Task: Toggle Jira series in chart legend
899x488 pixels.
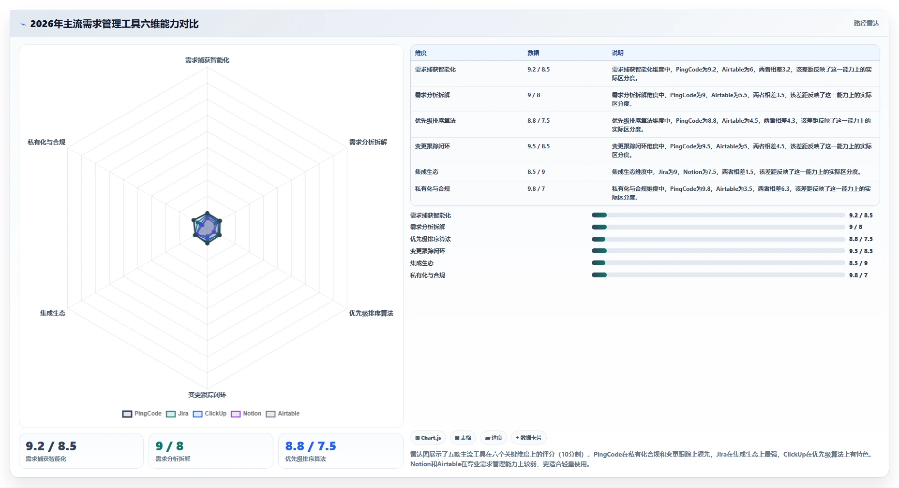Action: (x=177, y=414)
